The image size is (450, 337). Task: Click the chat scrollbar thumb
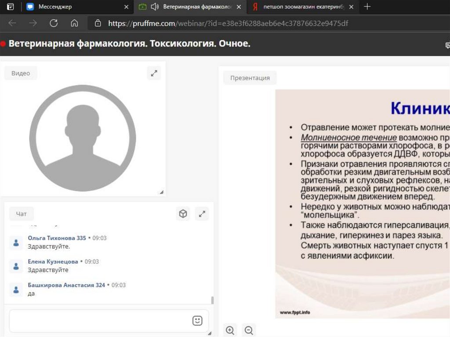[213, 301]
